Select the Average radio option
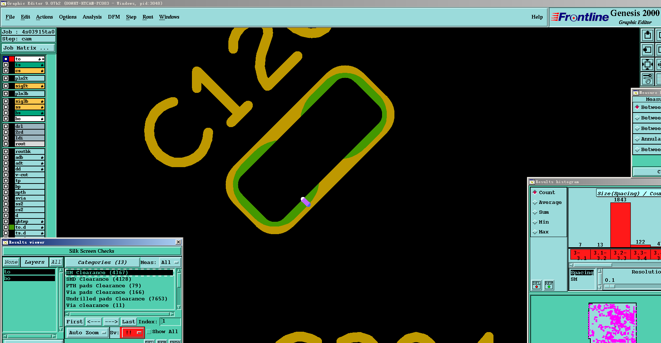 (x=535, y=202)
